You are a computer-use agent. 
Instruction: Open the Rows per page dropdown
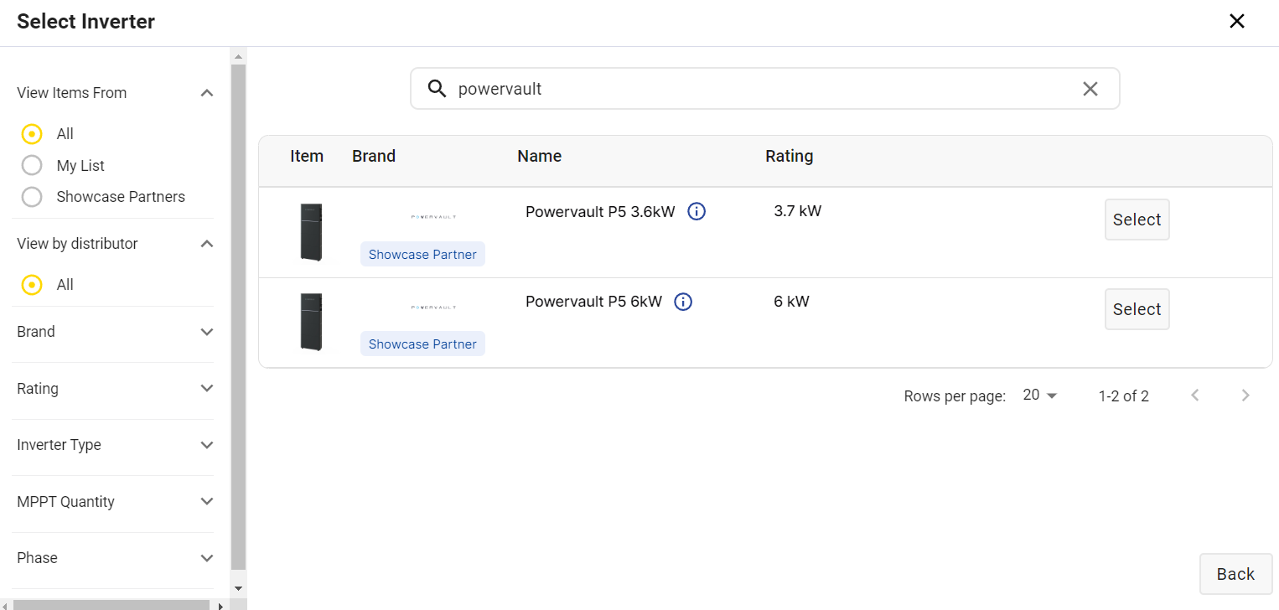click(1040, 395)
